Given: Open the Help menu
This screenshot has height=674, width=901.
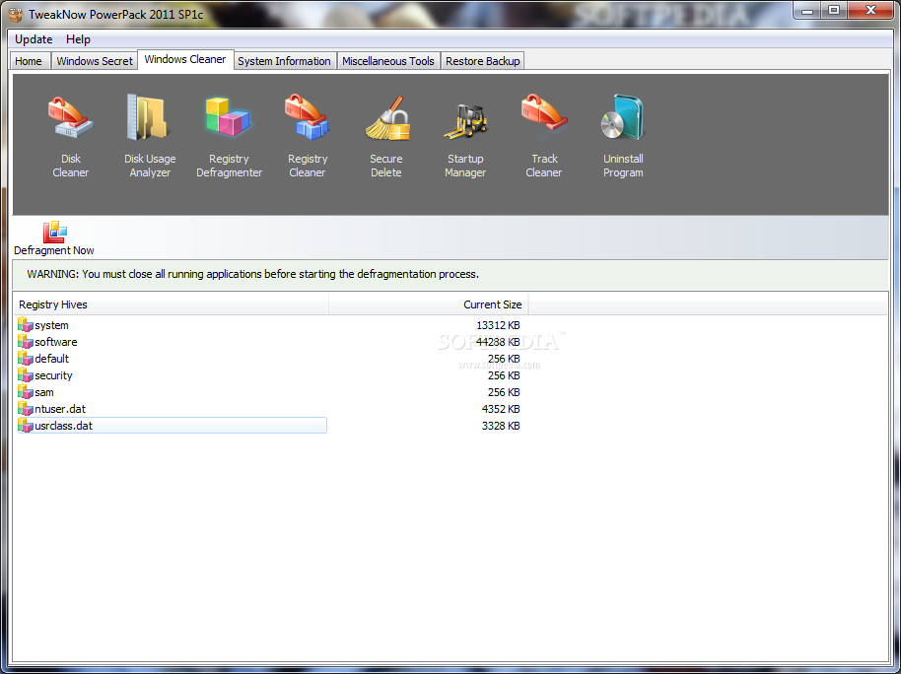Looking at the screenshot, I should click(78, 39).
